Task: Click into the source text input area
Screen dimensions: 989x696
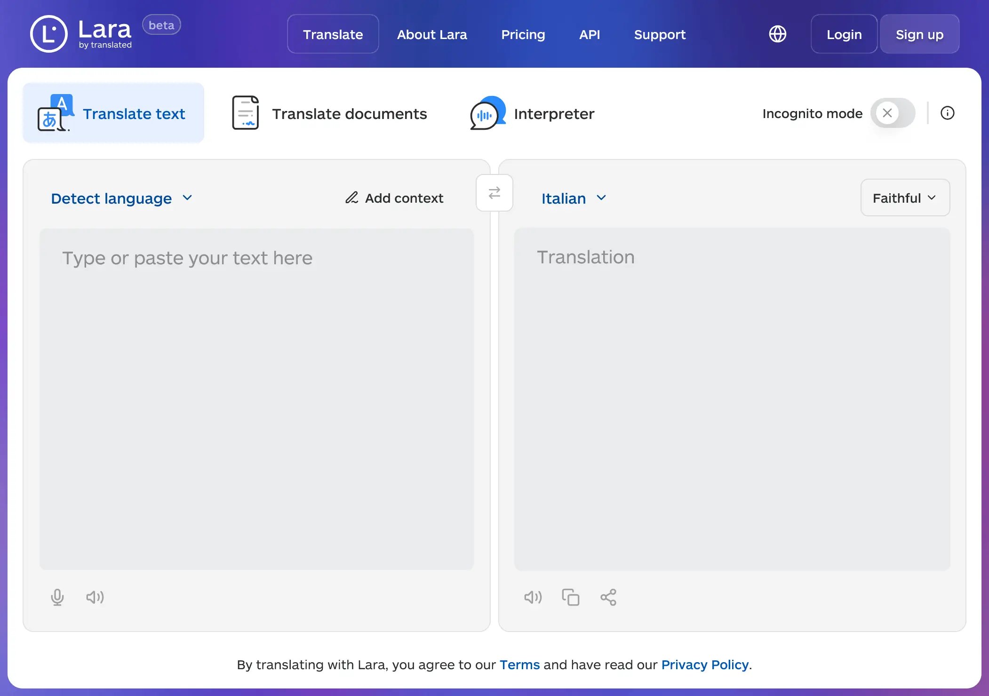Action: point(256,399)
